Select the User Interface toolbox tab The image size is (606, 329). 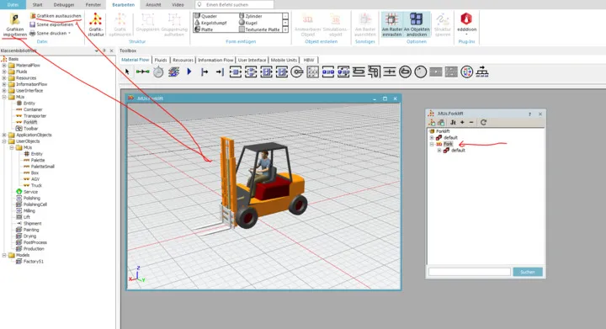(252, 60)
